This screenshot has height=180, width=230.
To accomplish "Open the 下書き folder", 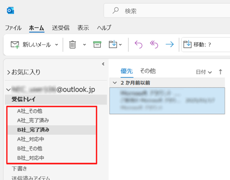I will 19,169.
